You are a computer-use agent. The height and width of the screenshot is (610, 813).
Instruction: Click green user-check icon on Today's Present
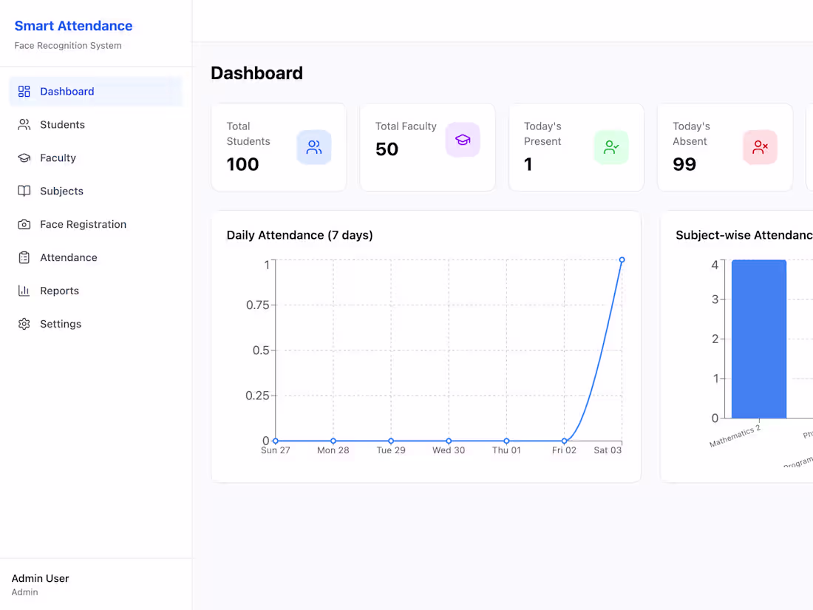tap(611, 147)
